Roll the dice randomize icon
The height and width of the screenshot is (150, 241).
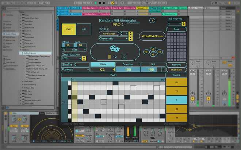pyautogui.click(x=115, y=49)
